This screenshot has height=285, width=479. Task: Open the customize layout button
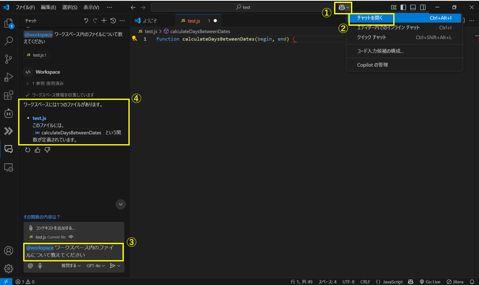(x=394, y=7)
